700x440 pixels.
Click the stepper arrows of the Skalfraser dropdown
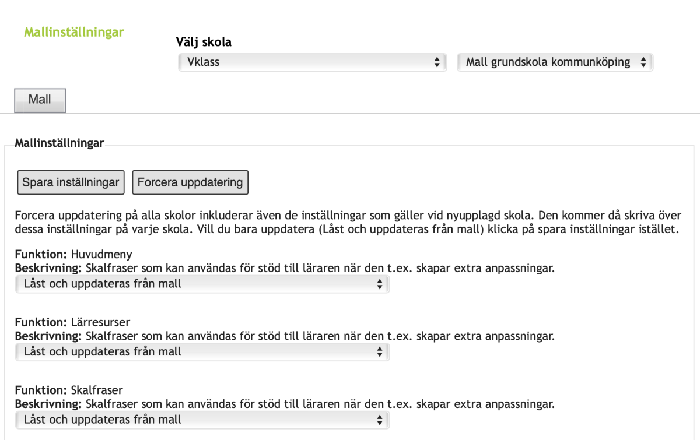(x=380, y=419)
